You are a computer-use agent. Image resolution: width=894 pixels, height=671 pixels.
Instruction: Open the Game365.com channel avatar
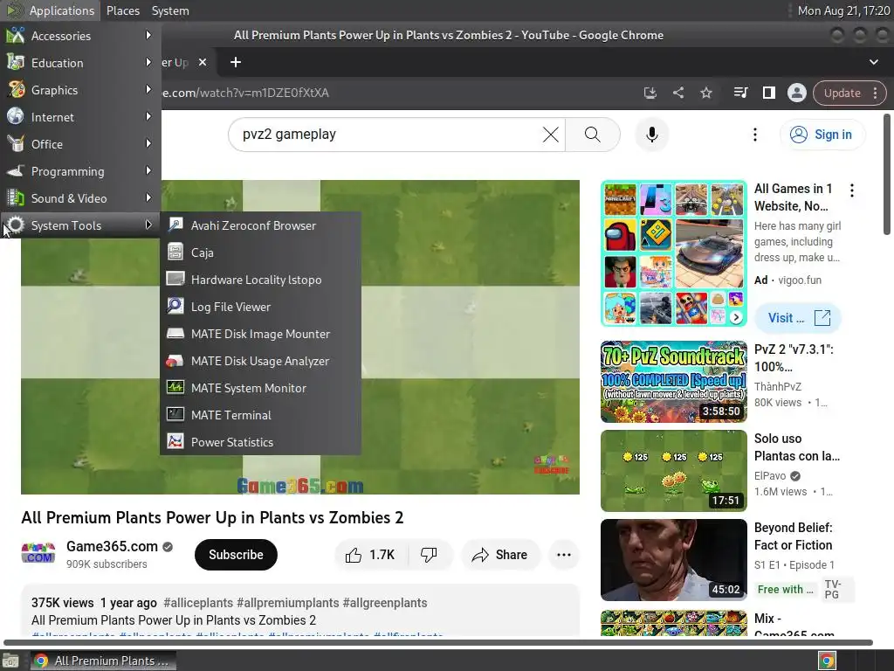click(38, 553)
